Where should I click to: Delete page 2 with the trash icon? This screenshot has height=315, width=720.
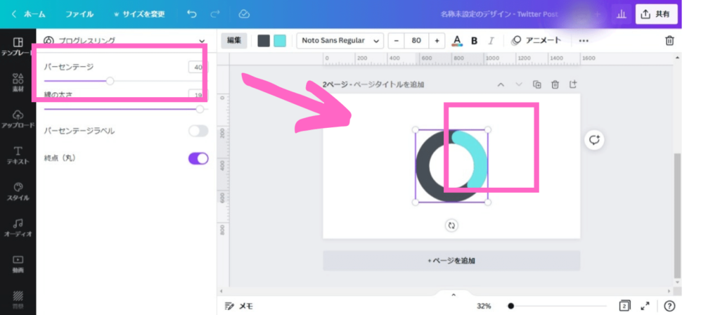[555, 84]
